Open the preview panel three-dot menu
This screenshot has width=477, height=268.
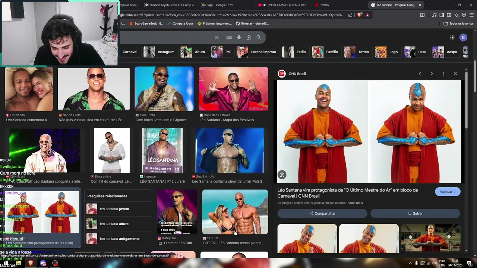[443, 74]
